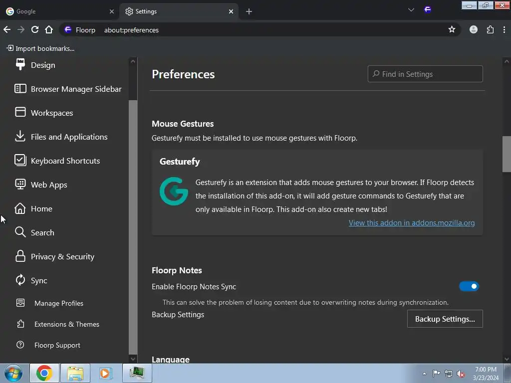Image resolution: width=511 pixels, height=383 pixels.
Task: Open the Web Apps settings category
Action: point(41,185)
